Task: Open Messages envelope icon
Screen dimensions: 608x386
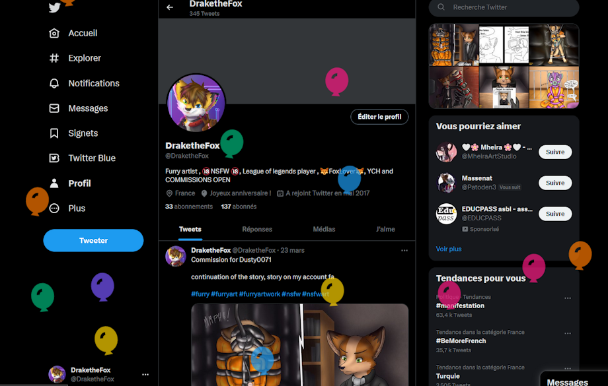Action: coord(54,108)
